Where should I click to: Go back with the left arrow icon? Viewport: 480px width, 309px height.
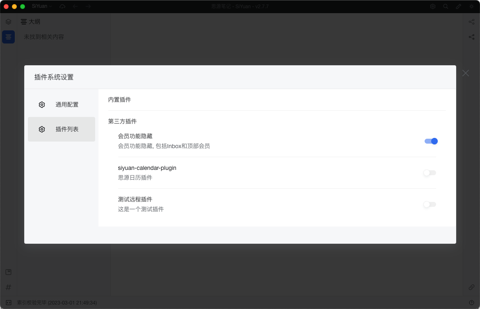[75, 7]
